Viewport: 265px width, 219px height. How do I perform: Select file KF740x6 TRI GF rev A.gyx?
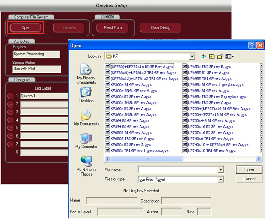[208, 139]
